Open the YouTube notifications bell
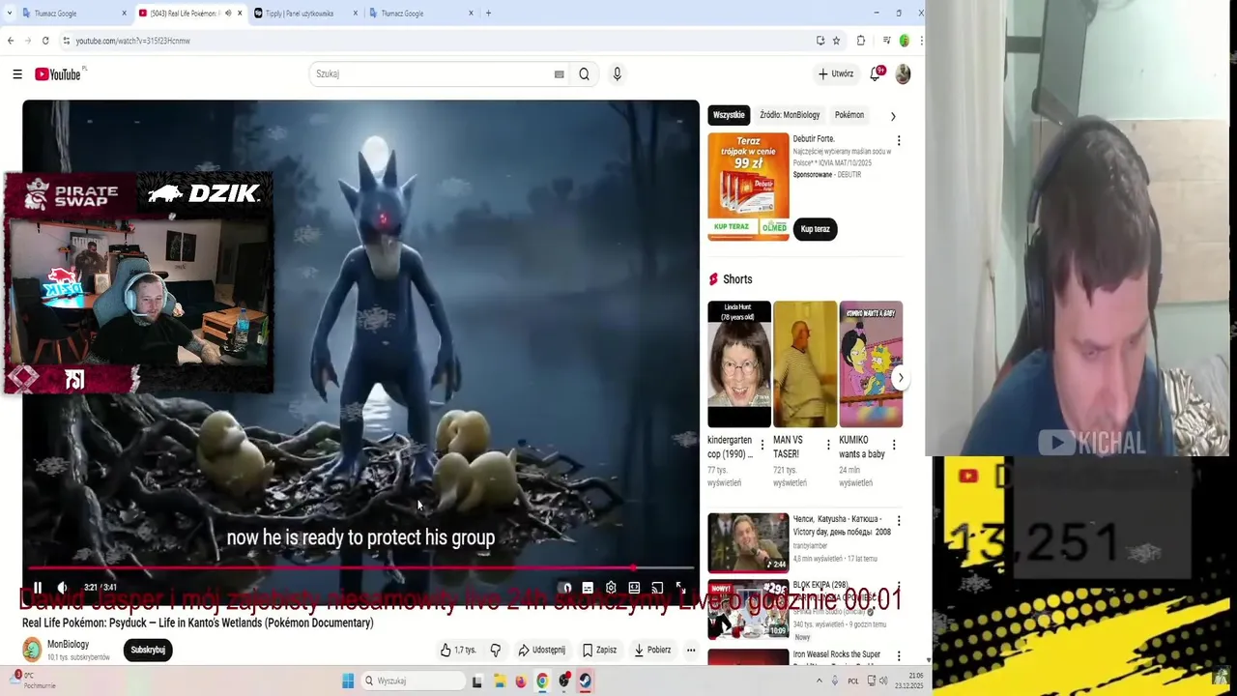 point(876,73)
